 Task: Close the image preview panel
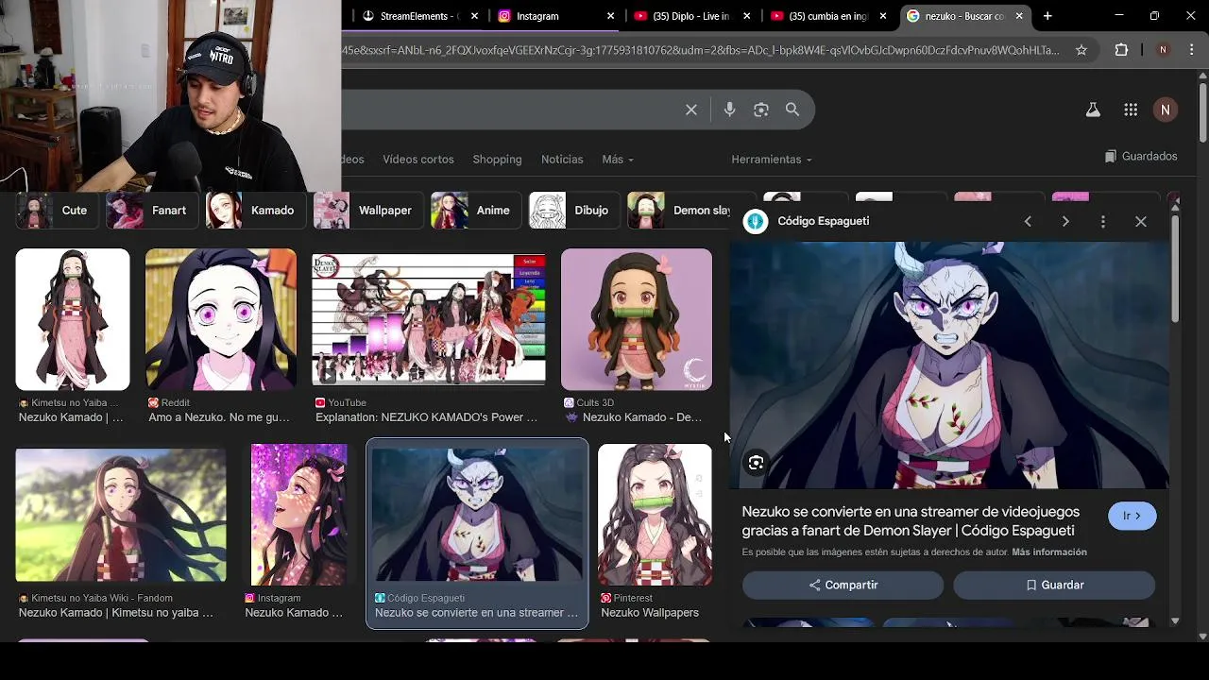(1141, 221)
